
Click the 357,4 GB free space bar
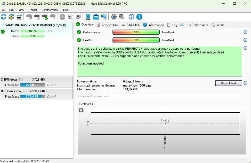click(x=33, y=96)
